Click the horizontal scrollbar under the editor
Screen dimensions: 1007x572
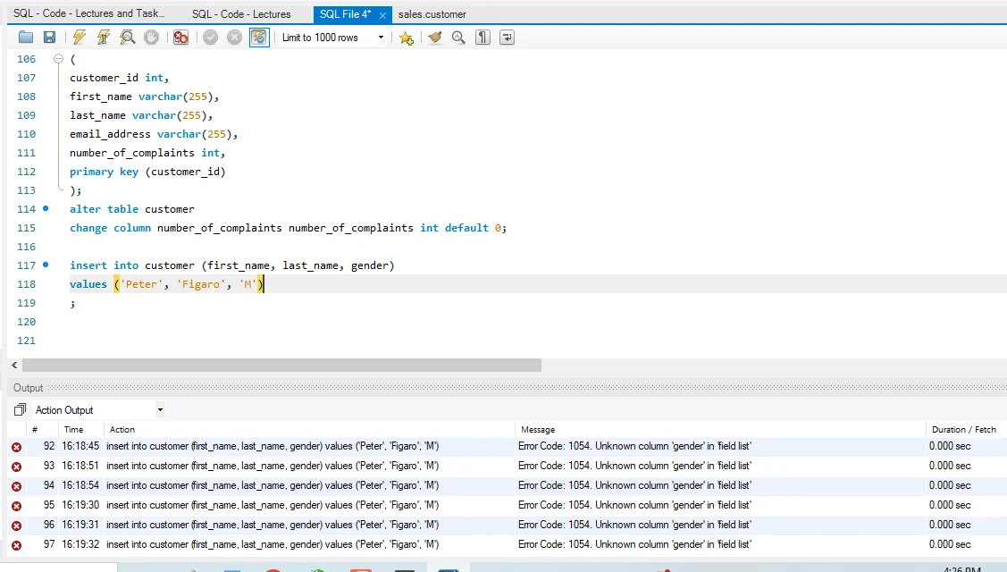[x=281, y=366]
